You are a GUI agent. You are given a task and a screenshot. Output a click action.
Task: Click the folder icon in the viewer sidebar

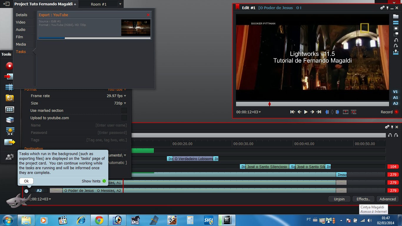[396, 16]
